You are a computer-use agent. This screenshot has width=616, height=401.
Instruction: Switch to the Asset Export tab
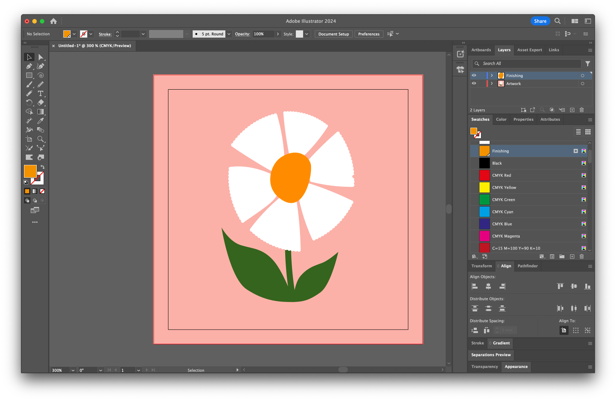tap(530, 50)
